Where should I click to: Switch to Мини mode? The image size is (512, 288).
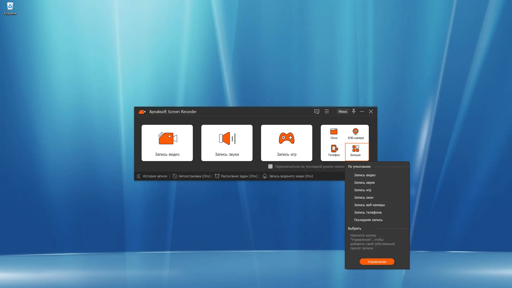point(343,111)
